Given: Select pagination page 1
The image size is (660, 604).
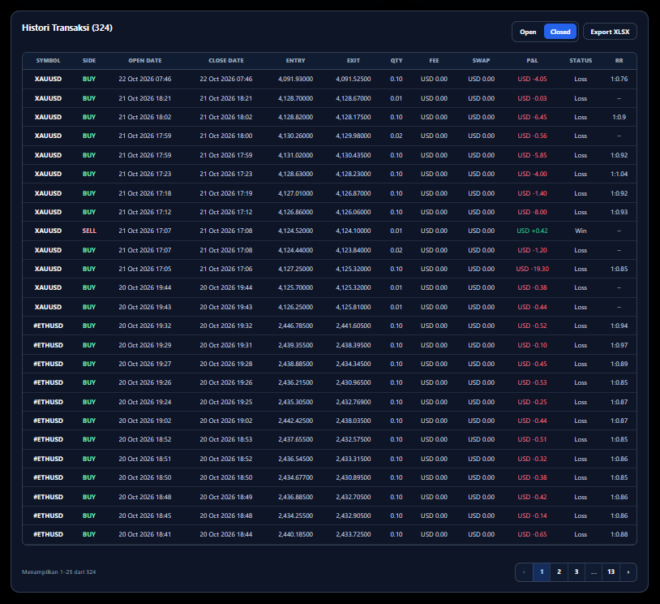Looking at the screenshot, I should (542, 572).
